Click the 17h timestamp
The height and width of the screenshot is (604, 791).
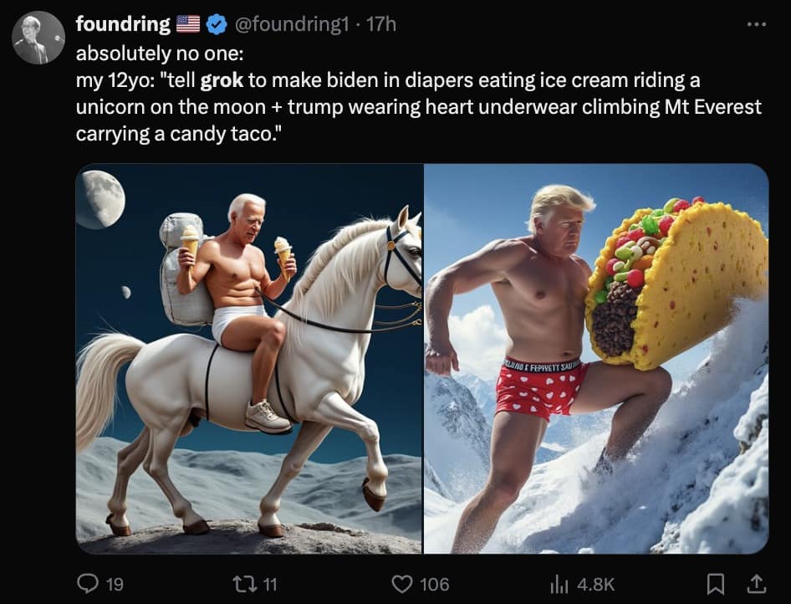tap(381, 25)
